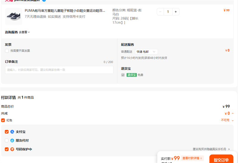Open PUMA product title link
The height and width of the screenshot is (163, 238).
point(65,11)
